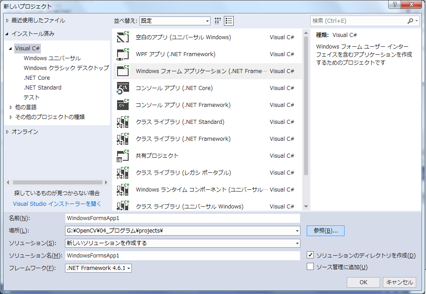The image size is (426, 294).
Task: Click the 共有プロジェクト template icon
Action: tap(123, 156)
